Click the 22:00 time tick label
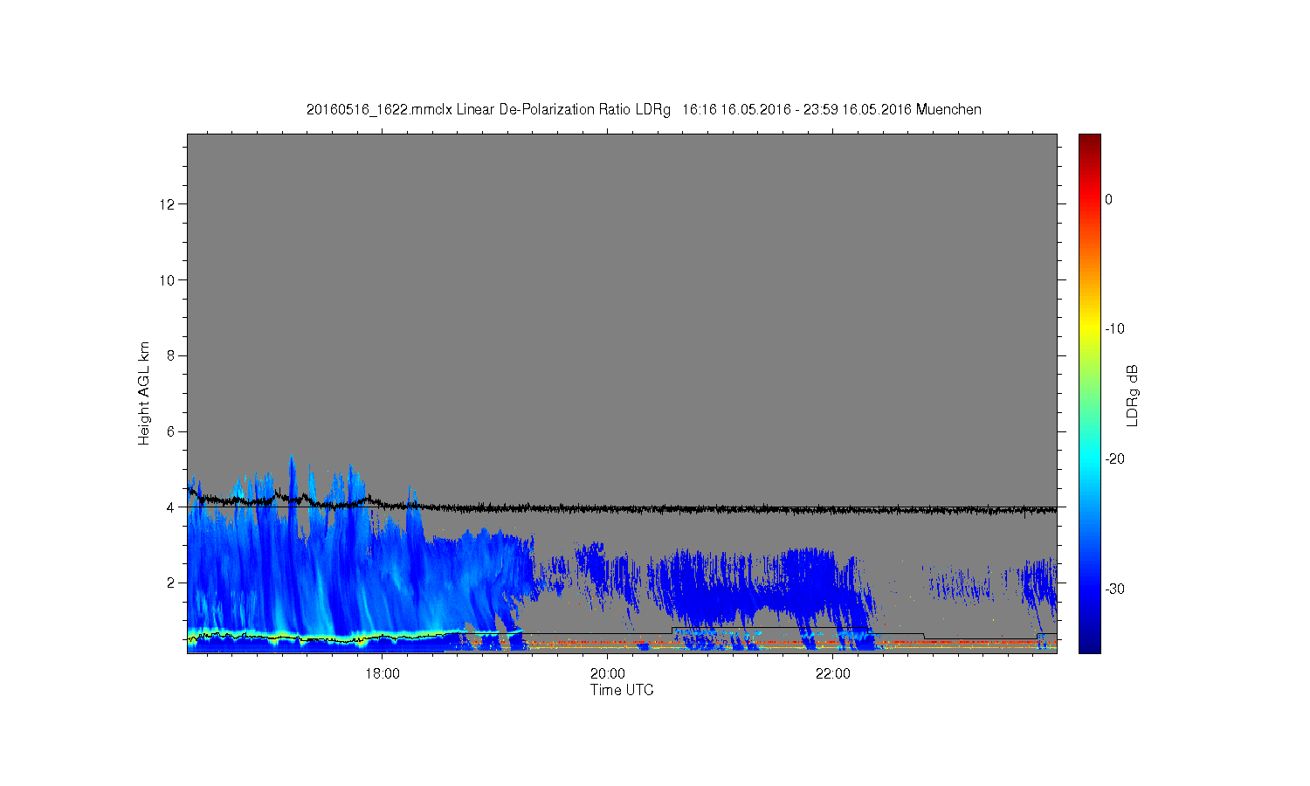Image resolution: width=1310 pixels, height=786 pixels. click(x=832, y=673)
